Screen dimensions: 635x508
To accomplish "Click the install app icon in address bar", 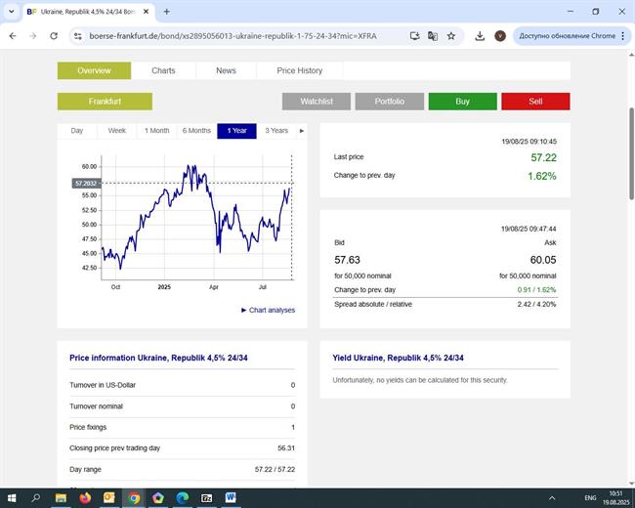I will pos(414,36).
